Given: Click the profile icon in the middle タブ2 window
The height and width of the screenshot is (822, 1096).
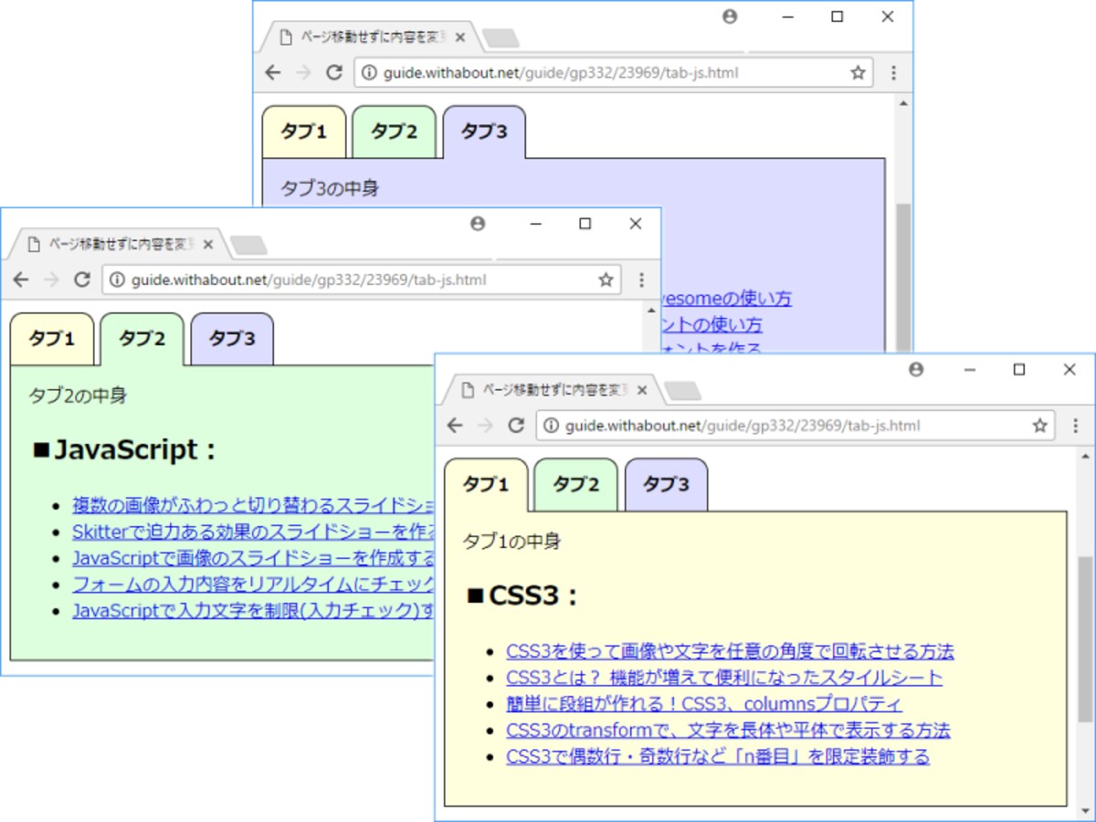Looking at the screenshot, I should point(477,223).
